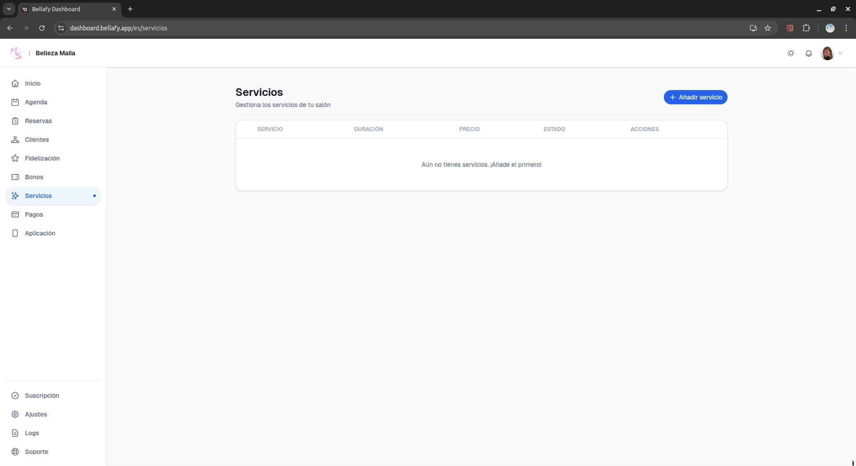Viewport: 856px width, 466px height.
Task: Open Clientes from the sidebar
Action: (15, 140)
